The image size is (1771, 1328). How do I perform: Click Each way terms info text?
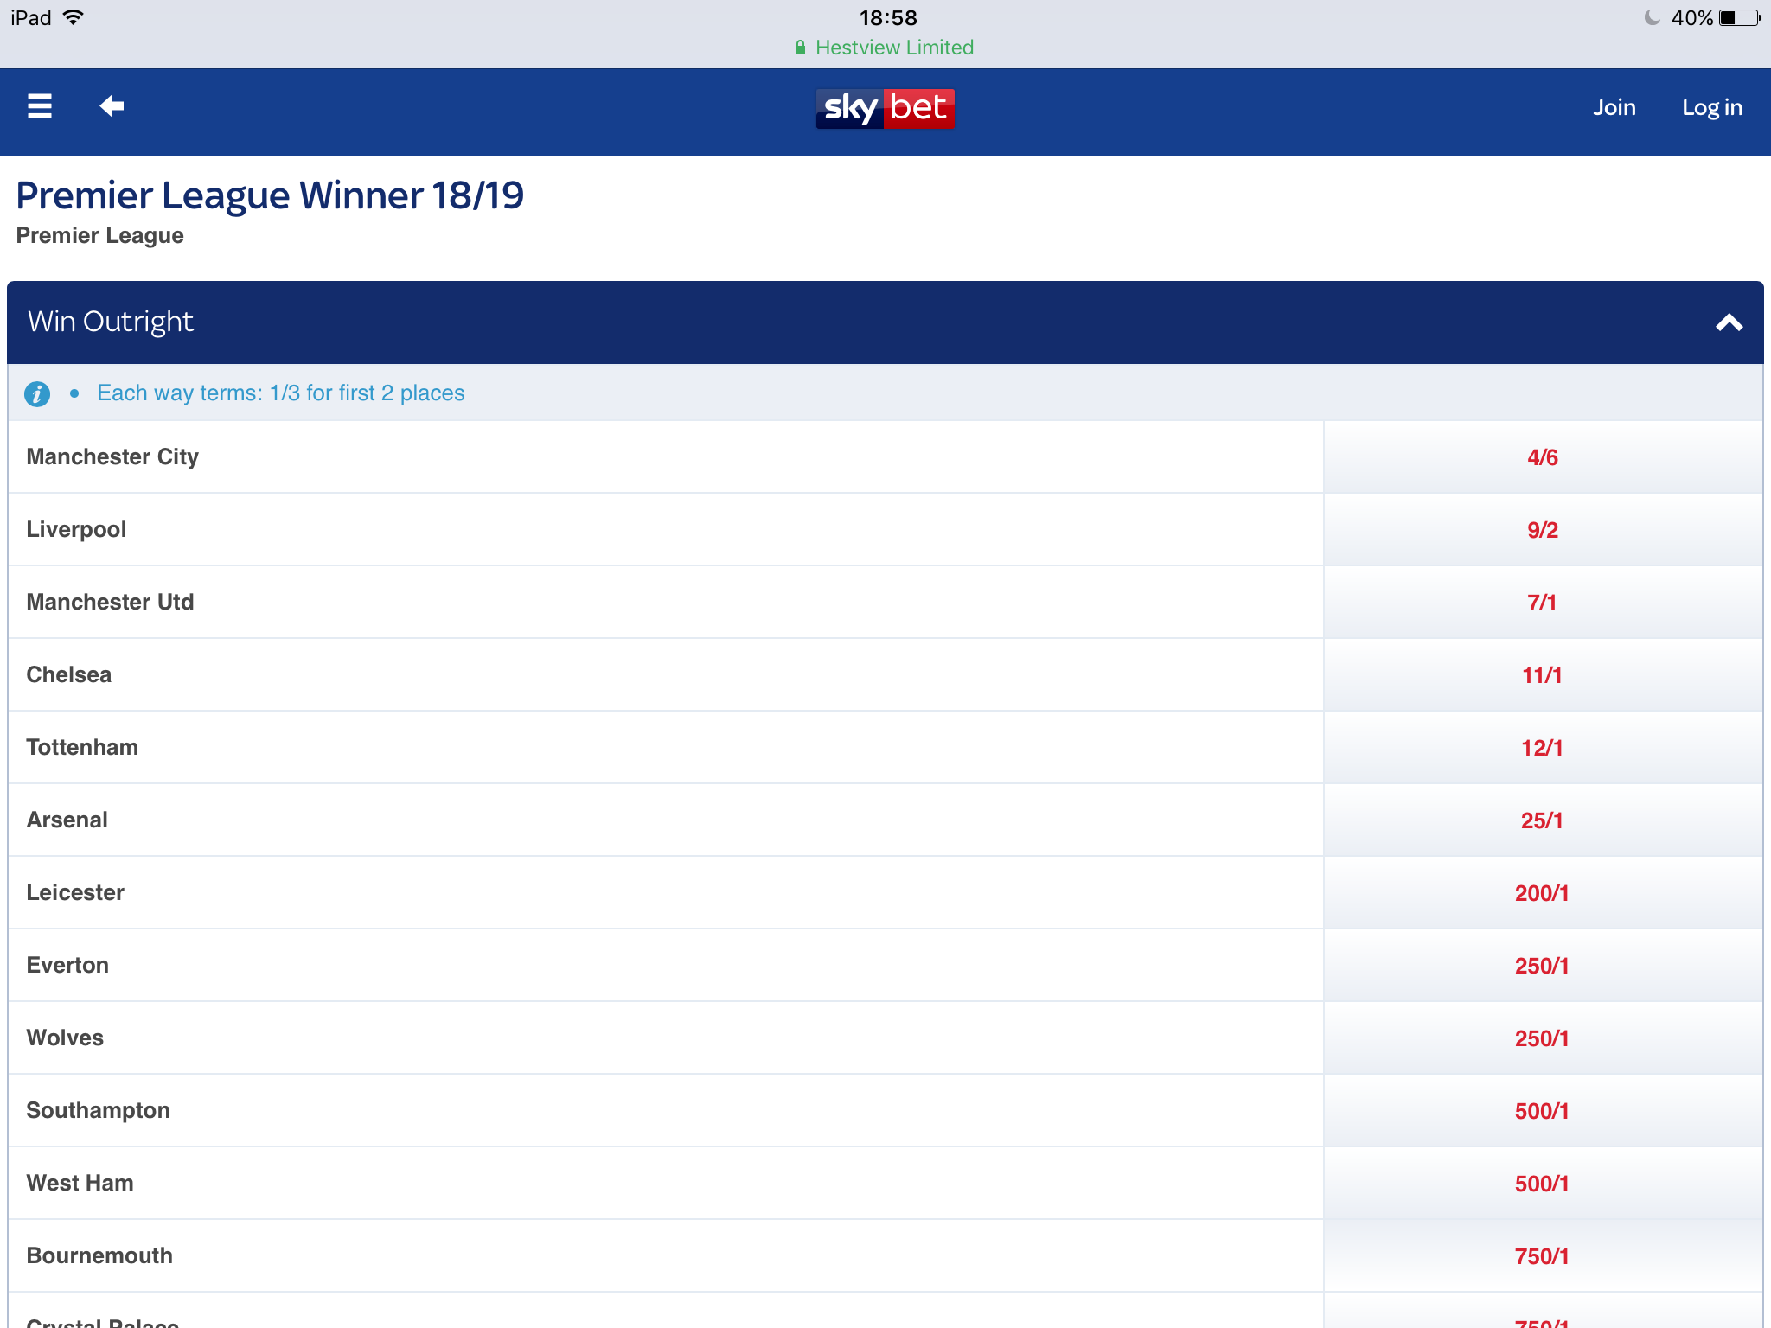click(x=281, y=393)
